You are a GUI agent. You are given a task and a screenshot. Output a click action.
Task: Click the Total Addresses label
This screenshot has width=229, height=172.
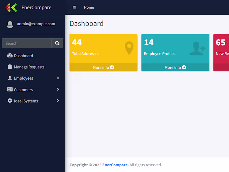86,54
